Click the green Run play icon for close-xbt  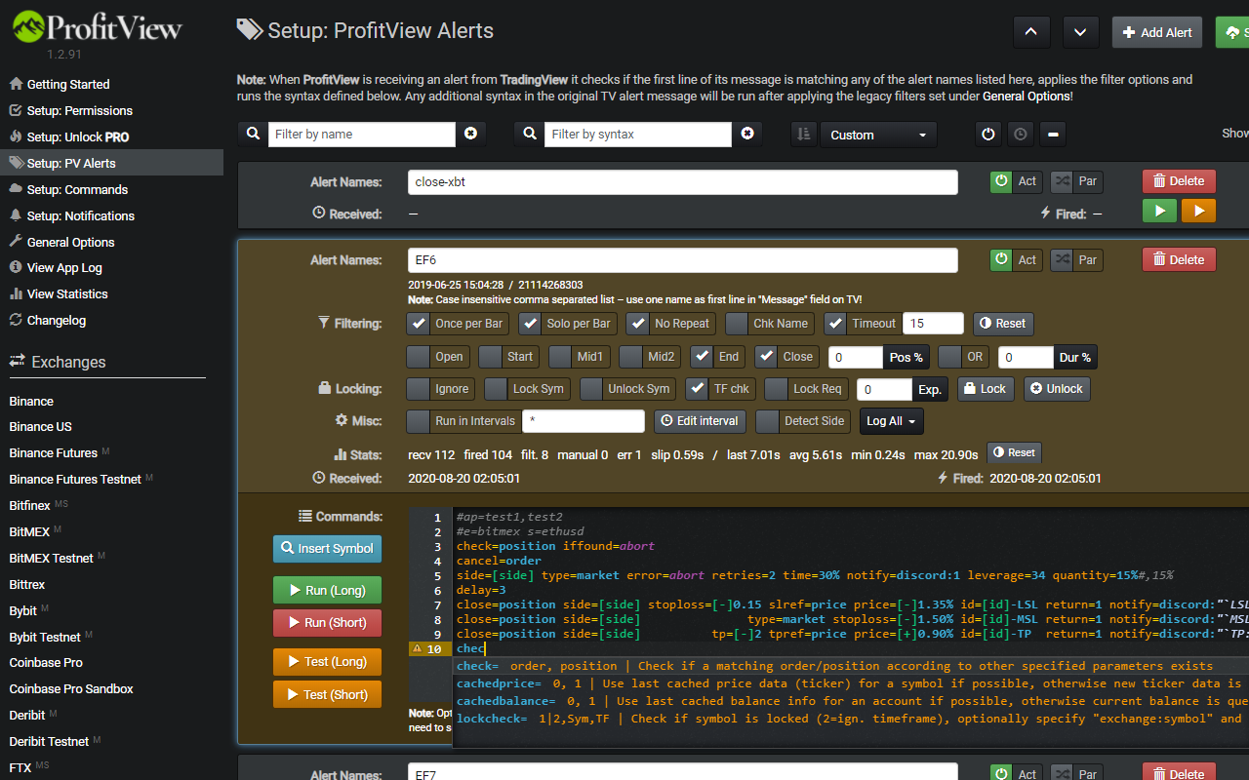pyautogui.click(x=1159, y=210)
